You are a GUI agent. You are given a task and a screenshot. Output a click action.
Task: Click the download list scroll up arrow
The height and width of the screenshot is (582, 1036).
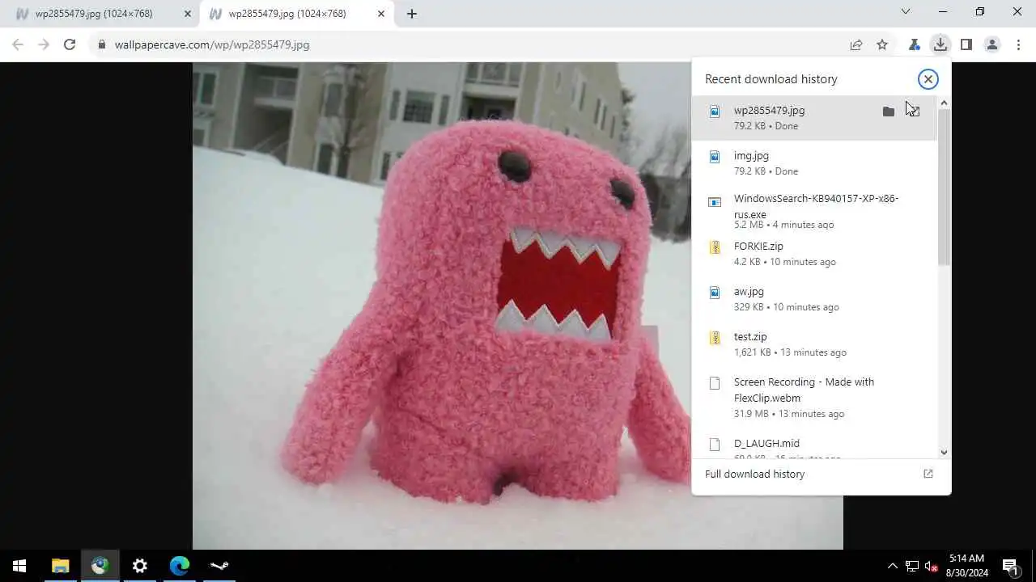944,103
